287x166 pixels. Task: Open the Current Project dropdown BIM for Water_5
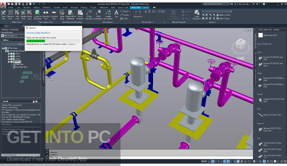coord(13,36)
